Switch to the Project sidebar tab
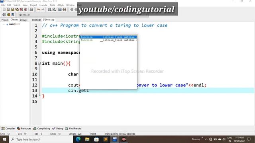Screen dimensions: 255x143 5,20
